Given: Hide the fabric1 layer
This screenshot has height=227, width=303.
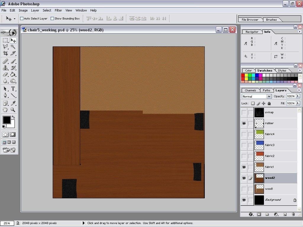Looking at the screenshot, I should [x=244, y=167].
